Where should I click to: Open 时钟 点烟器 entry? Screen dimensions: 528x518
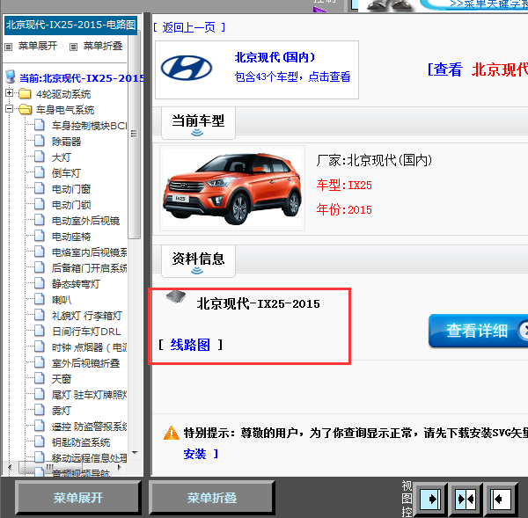click(x=89, y=347)
